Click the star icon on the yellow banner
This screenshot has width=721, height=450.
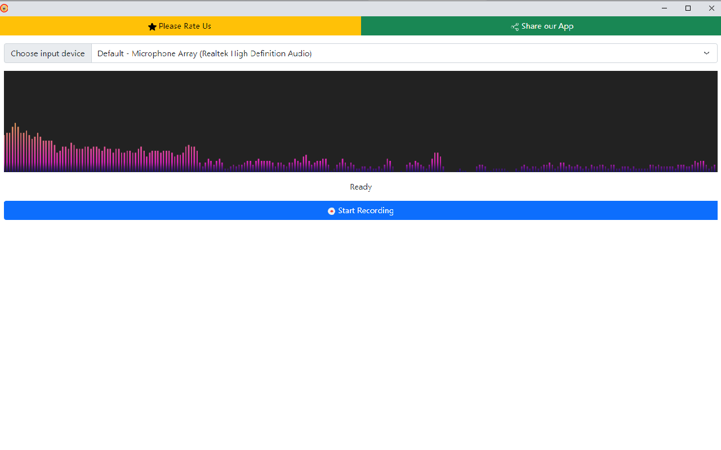pos(152,26)
